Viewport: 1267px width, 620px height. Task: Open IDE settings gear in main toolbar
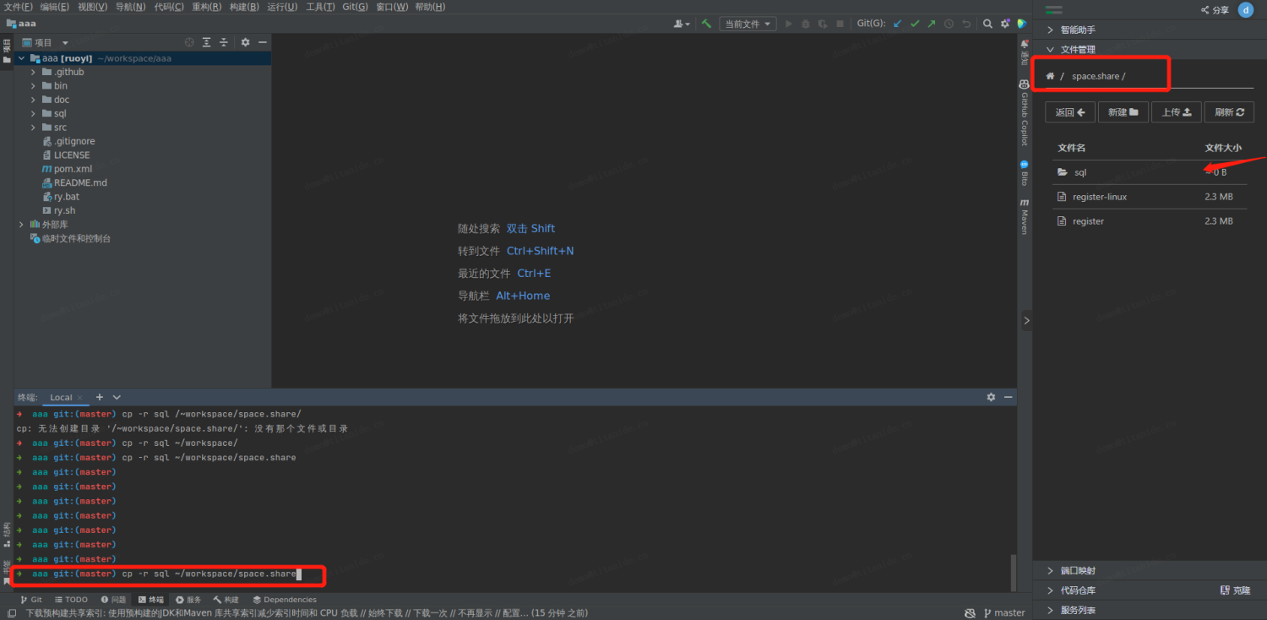point(1005,24)
